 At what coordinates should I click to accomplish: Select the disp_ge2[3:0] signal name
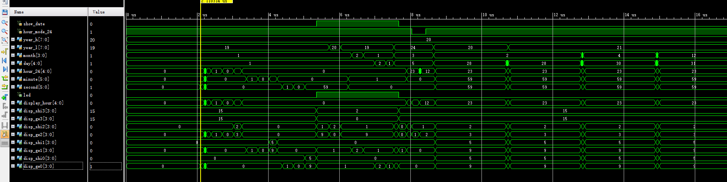[x=39, y=135]
